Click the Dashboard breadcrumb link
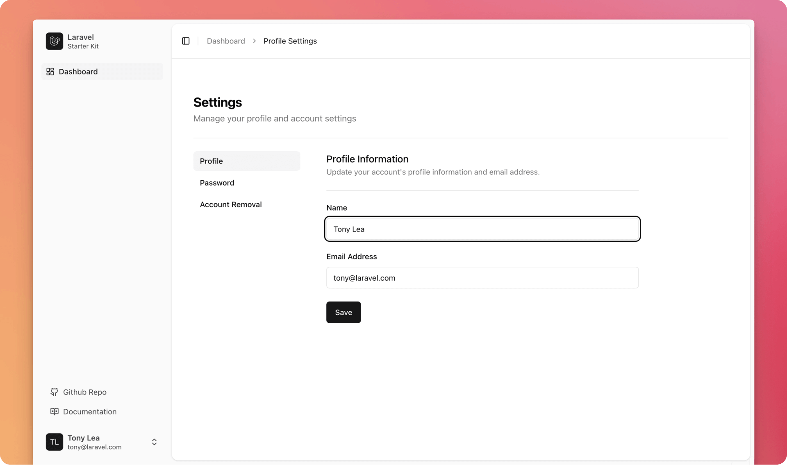This screenshot has height=465, width=787. [x=226, y=41]
